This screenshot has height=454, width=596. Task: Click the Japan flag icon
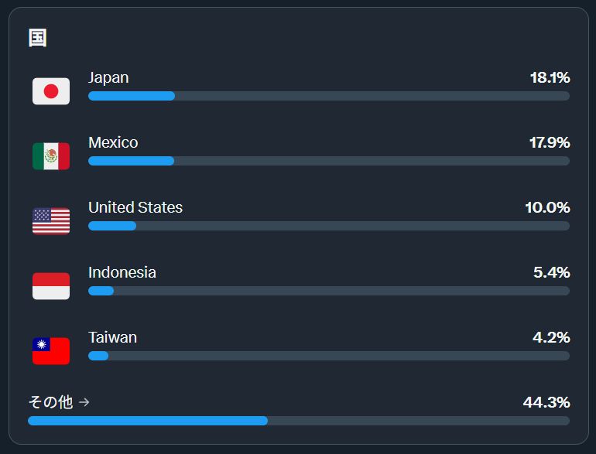click(51, 91)
